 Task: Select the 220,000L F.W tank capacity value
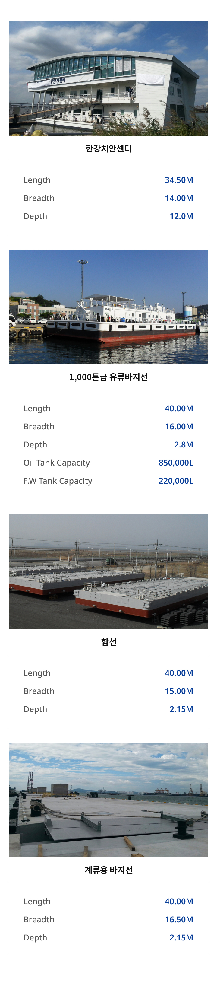(176, 480)
